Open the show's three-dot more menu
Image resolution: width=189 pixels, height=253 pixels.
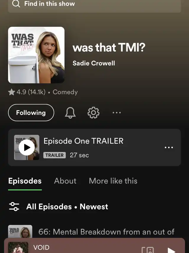[117, 113]
